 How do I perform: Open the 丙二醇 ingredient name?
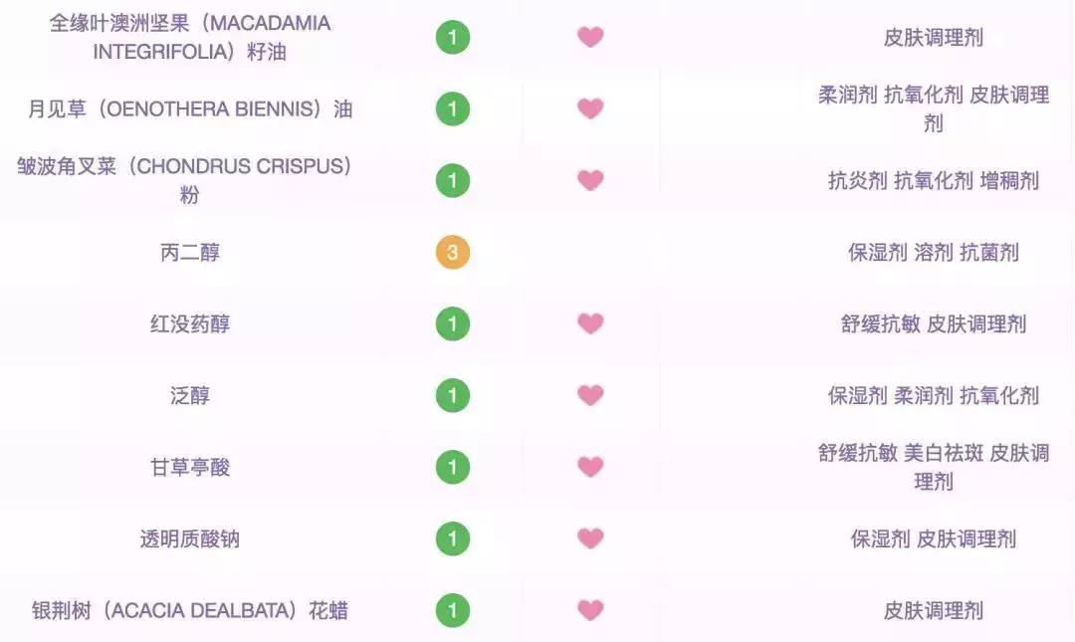click(x=189, y=253)
